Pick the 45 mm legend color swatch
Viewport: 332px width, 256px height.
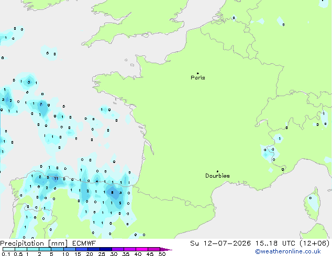(x=154, y=249)
